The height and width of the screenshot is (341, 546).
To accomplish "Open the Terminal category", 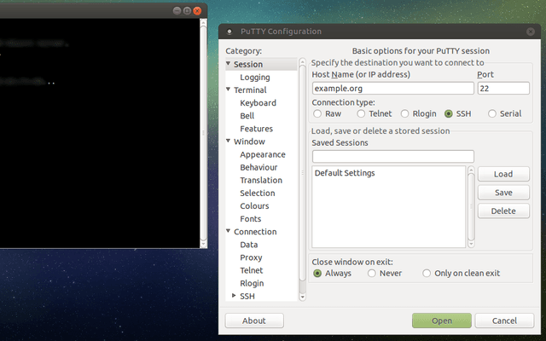I will coord(250,90).
